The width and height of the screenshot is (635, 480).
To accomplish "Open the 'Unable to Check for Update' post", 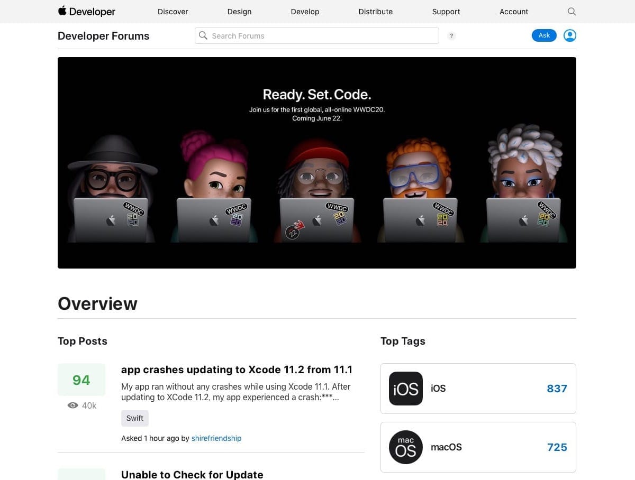I will coord(192,475).
